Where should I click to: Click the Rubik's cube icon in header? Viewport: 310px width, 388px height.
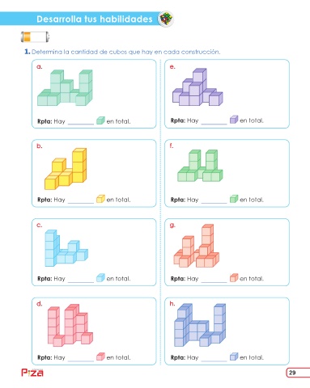166,19
